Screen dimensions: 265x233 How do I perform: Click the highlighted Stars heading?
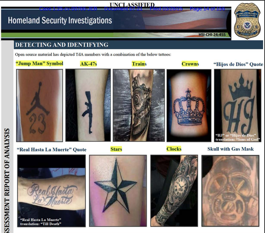click(x=116, y=149)
